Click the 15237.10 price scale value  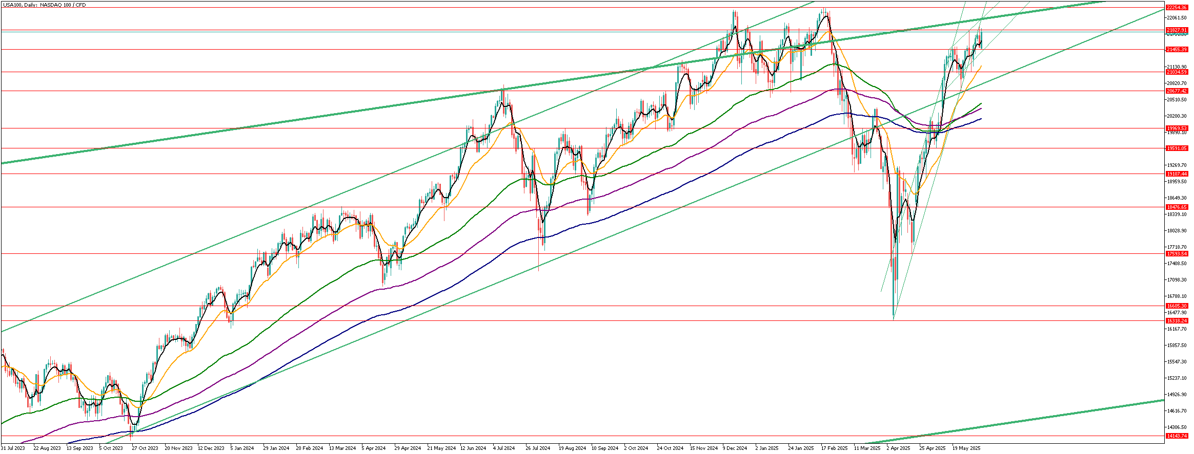tap(1177, 378)
